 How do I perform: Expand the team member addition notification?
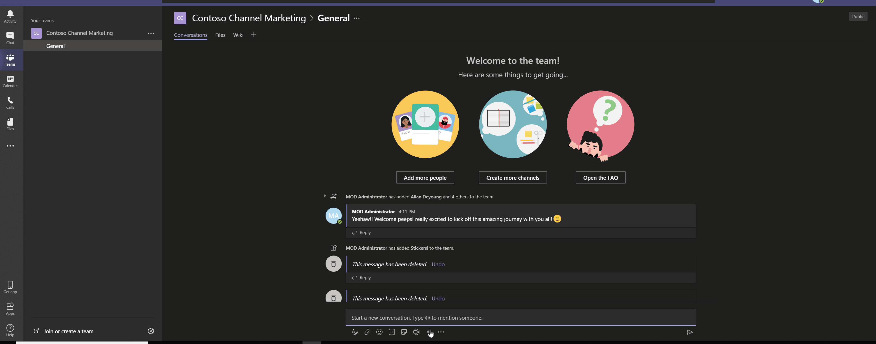[x=324, y=197]
